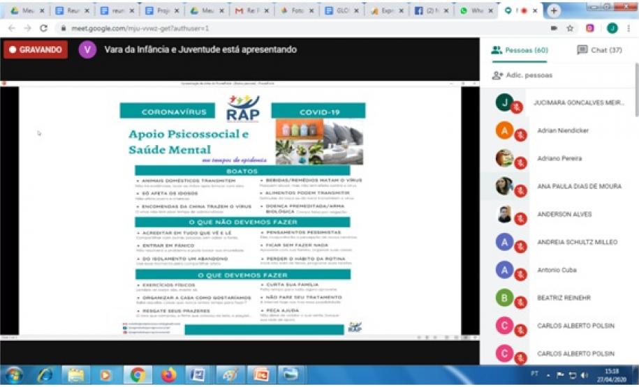Image resolution: width=639 pixels, height=387 pixels.
Task: Click the muted mic icon beside Adrian Niendicker
Action: [x=520, y=135]
